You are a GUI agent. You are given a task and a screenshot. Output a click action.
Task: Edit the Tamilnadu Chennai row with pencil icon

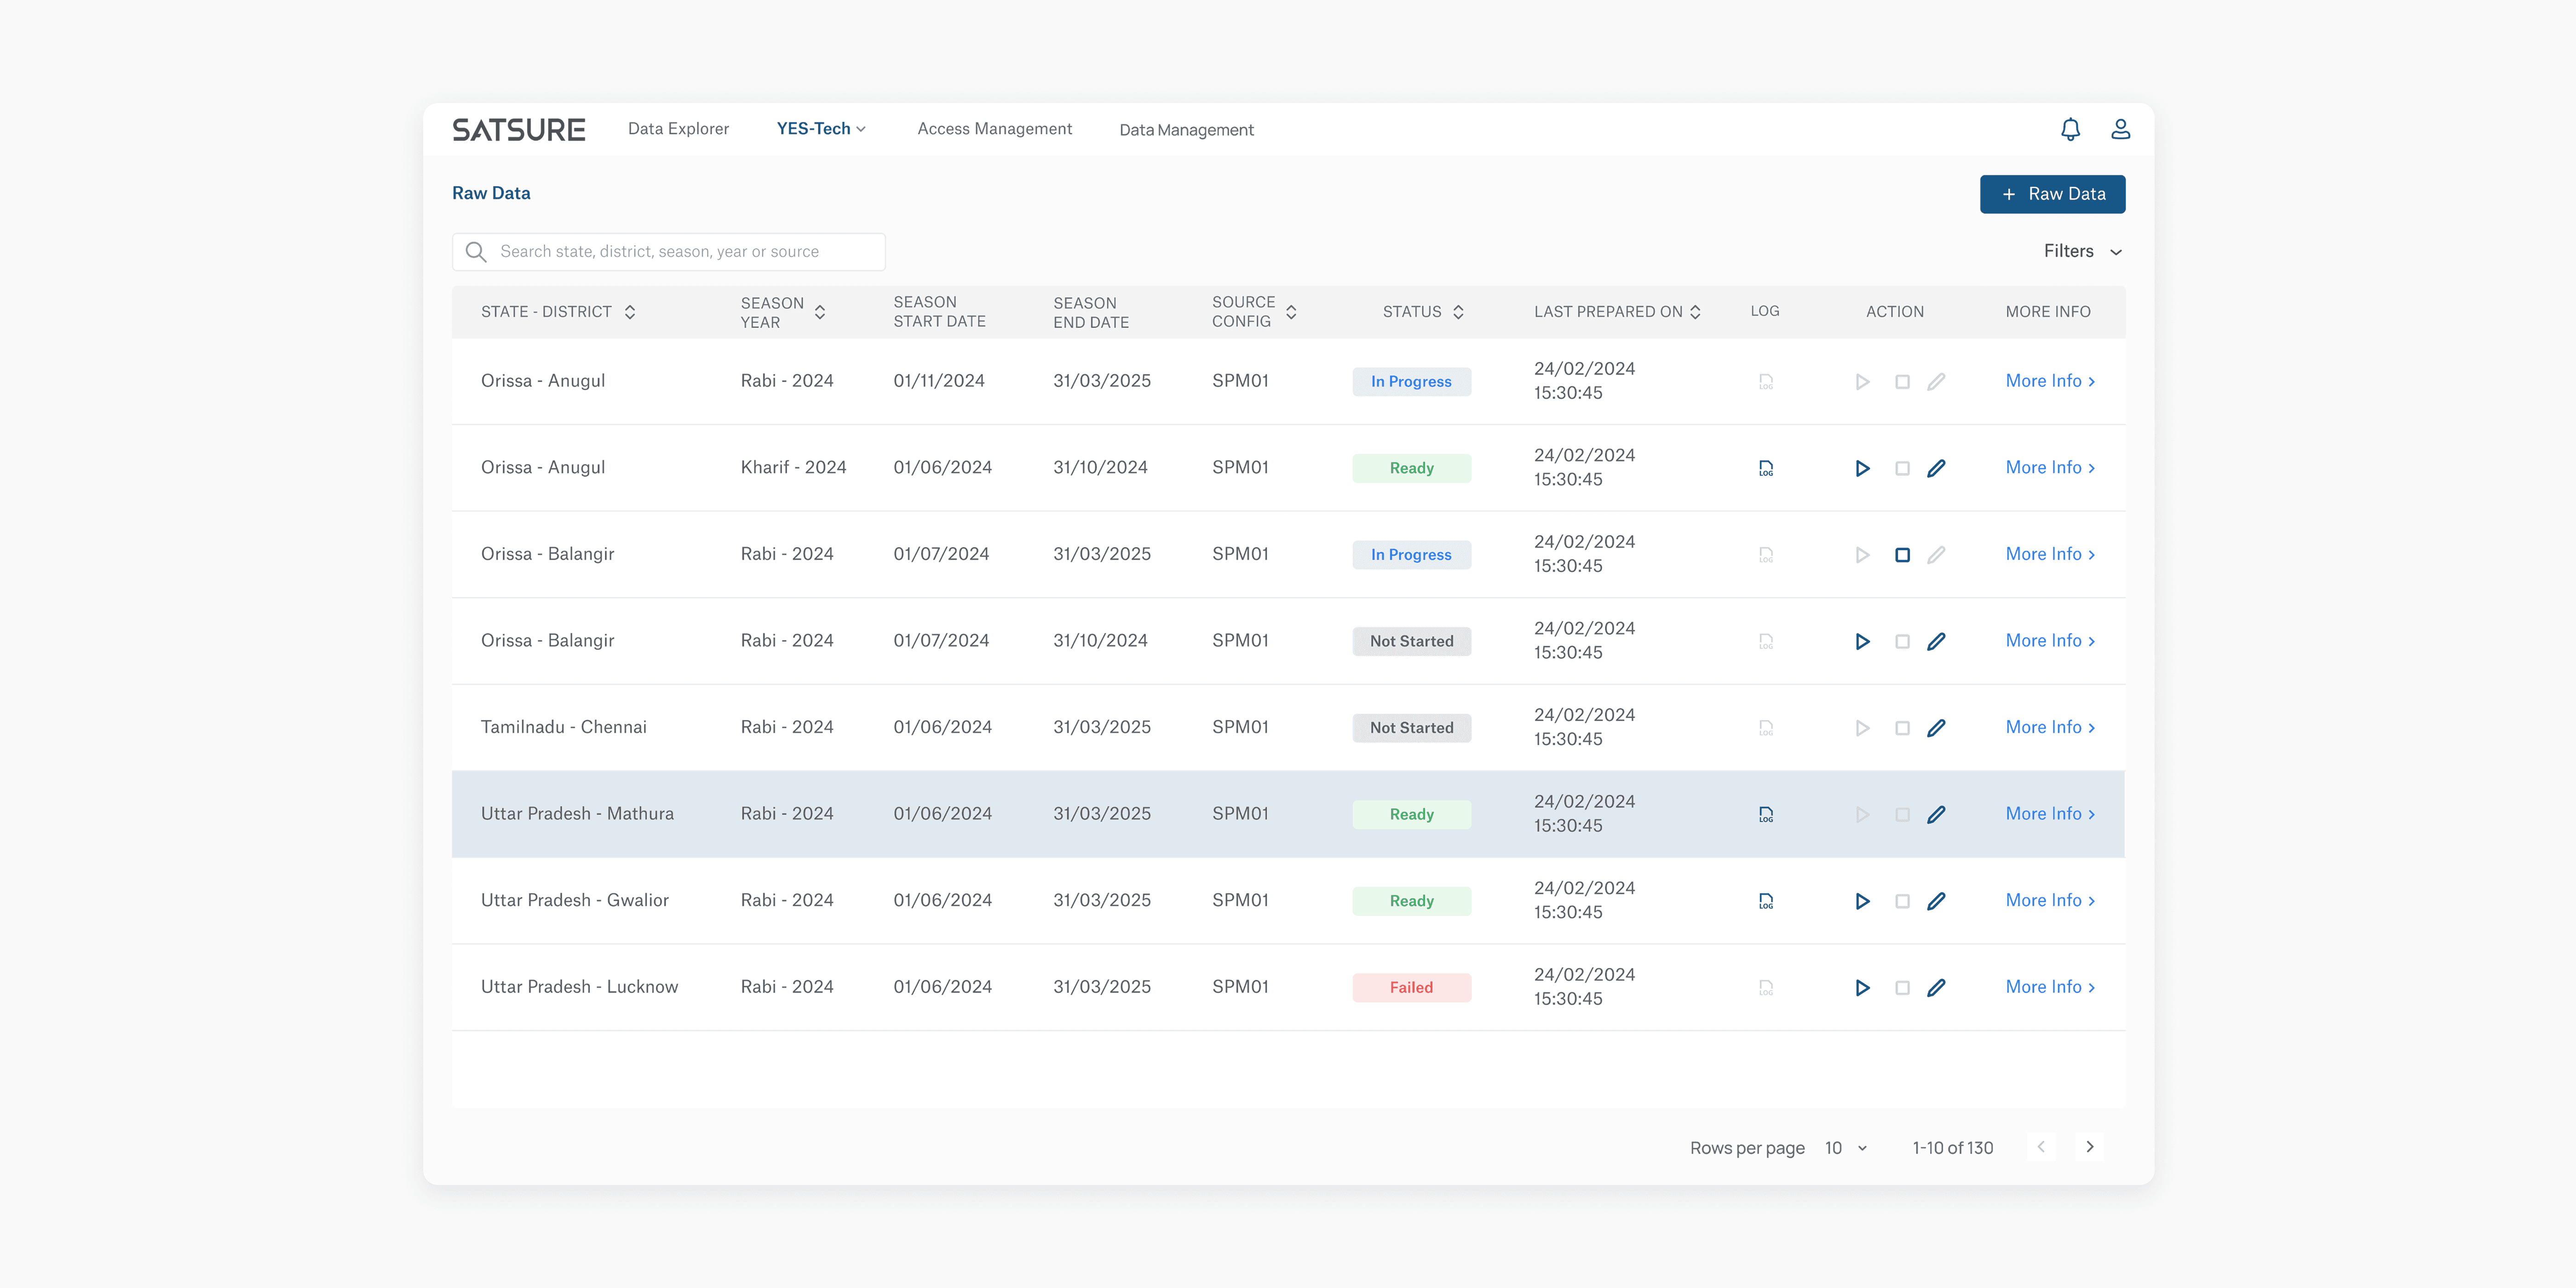click(1936, 728)
